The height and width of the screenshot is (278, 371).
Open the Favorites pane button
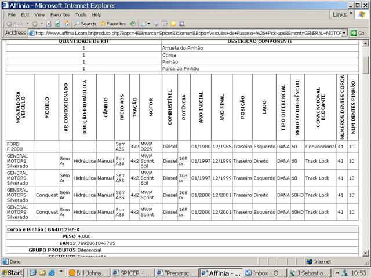pos(113,24)
